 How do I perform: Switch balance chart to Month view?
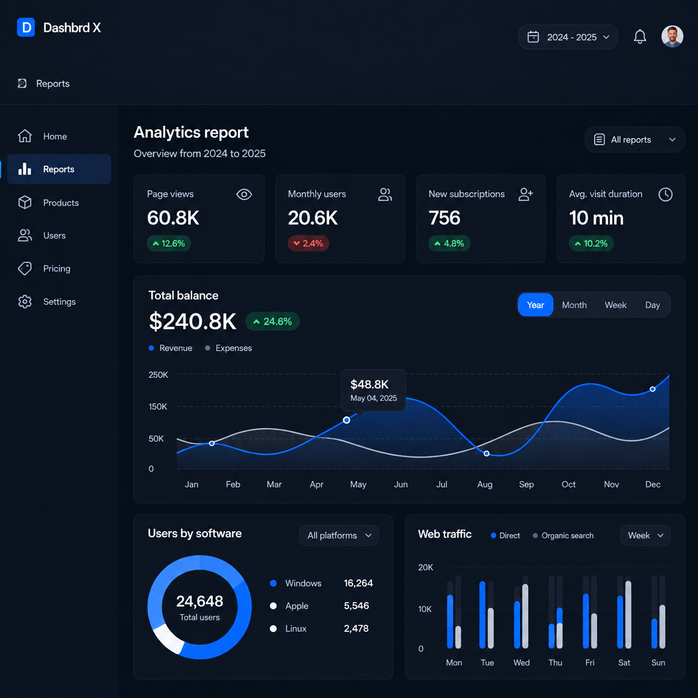tap(574, 305)
